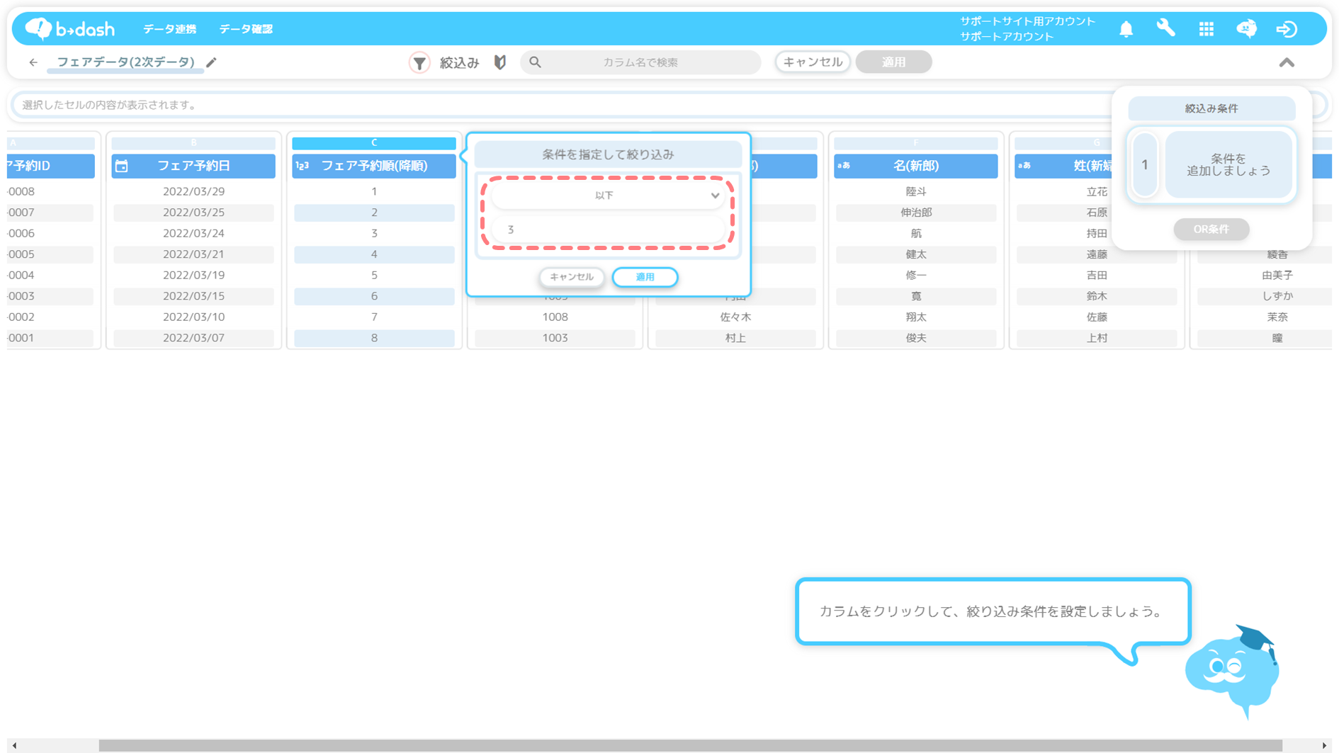Click cell 健太
Screen dimensions: 1339x753
(915, 254)
